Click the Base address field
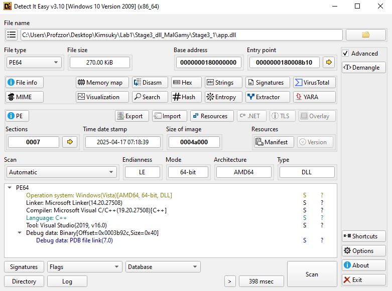The image size is (392, 291). pyautogui.click(x=208, y=62)
